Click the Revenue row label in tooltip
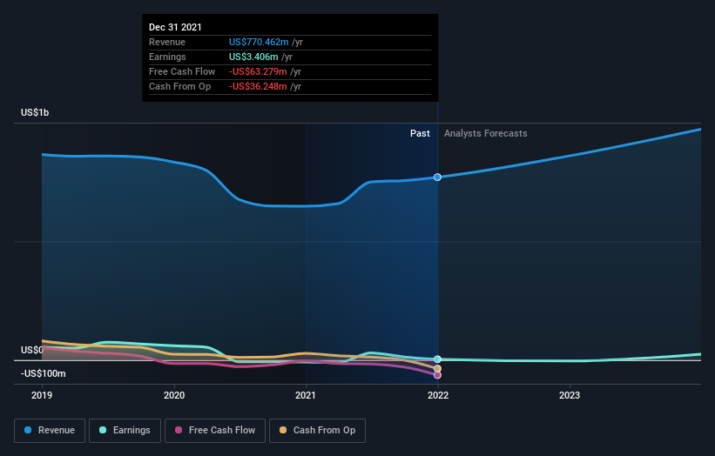Image resolution: width=715 pixels, height=456 pixels. pos(167,42)
